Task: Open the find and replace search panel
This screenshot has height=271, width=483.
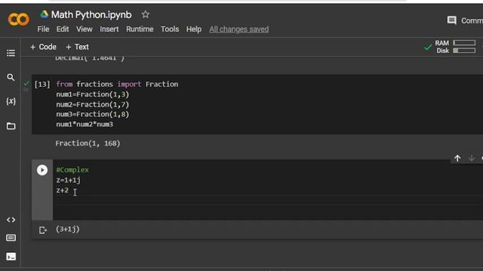Action: click(x=11, y=77)
